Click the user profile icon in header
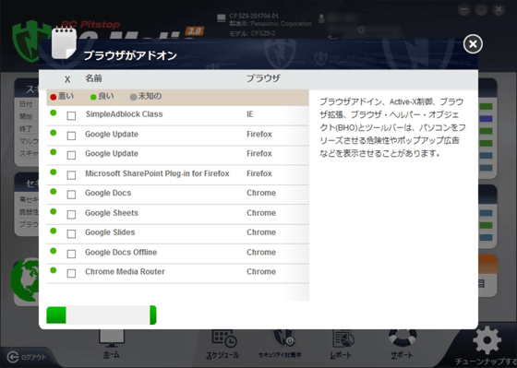The image size is (517, 368). point(321,18)
